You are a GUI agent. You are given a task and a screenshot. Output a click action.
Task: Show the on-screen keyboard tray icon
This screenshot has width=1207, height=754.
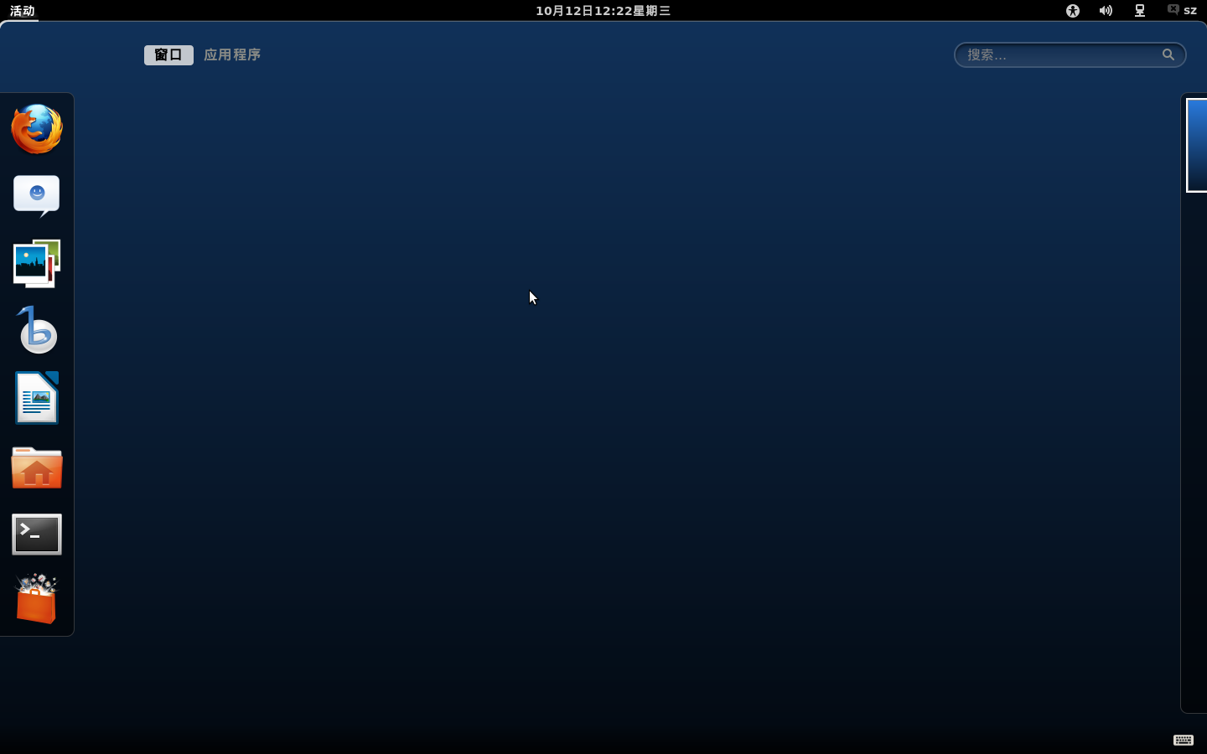point(1184,740)
